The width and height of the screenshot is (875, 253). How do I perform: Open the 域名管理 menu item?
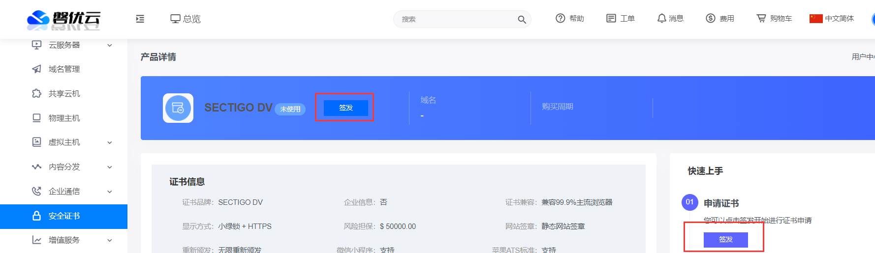click(x=63, y=69)
